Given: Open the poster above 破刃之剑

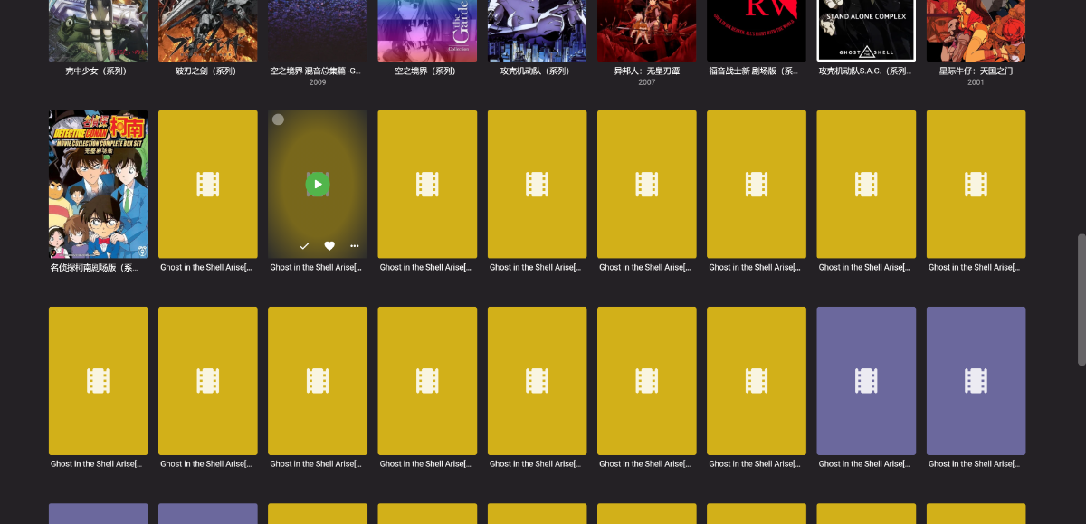Looking at the screenshot, I should [208, 31].
